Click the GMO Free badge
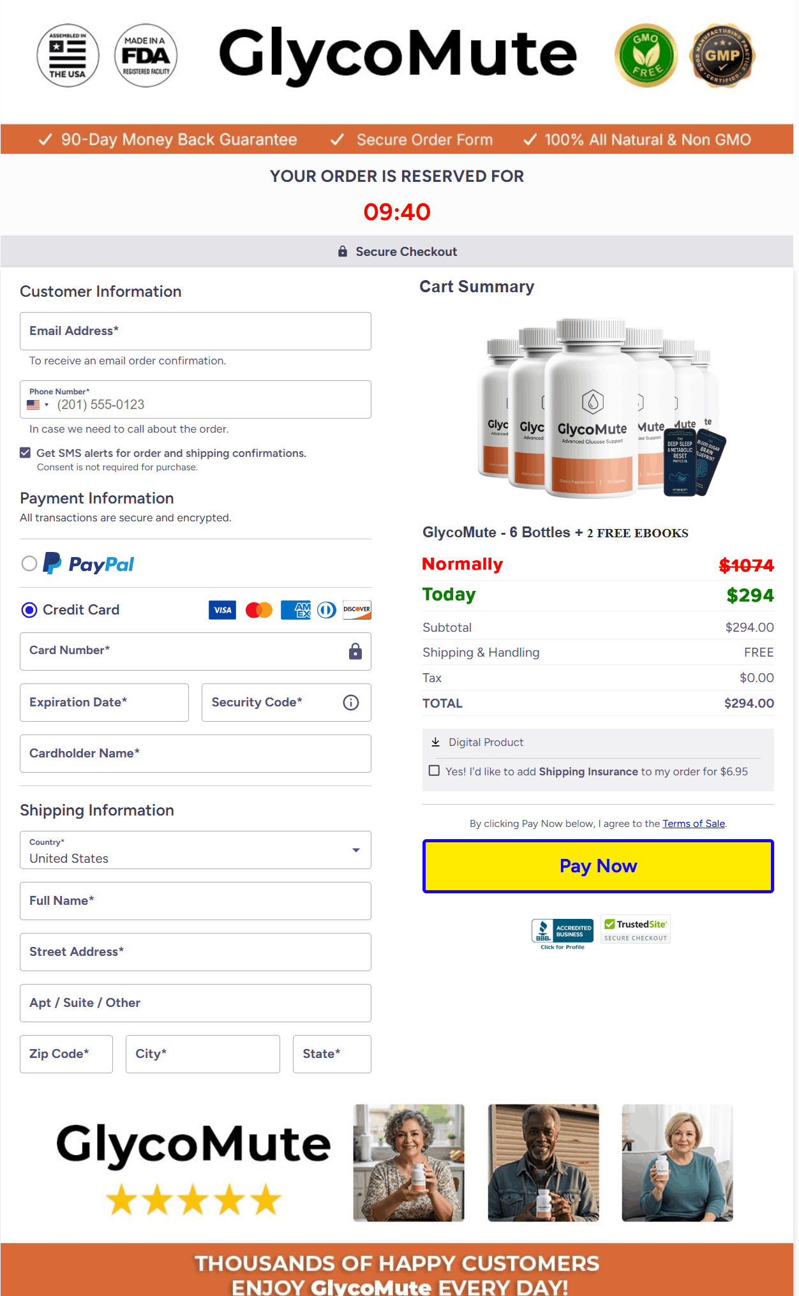The height and width of the screenshot is (1296, 799). [x=646, y=56]
